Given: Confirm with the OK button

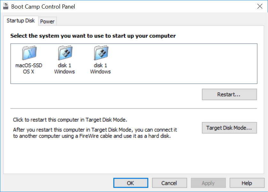Looking at the screenshot, I should click(x=130, y=183).
